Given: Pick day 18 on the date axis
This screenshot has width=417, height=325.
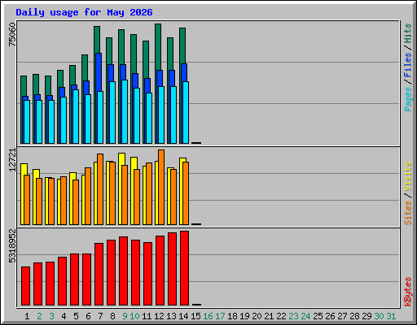Looking at the screenshot, I should click(x=232, y=316).
